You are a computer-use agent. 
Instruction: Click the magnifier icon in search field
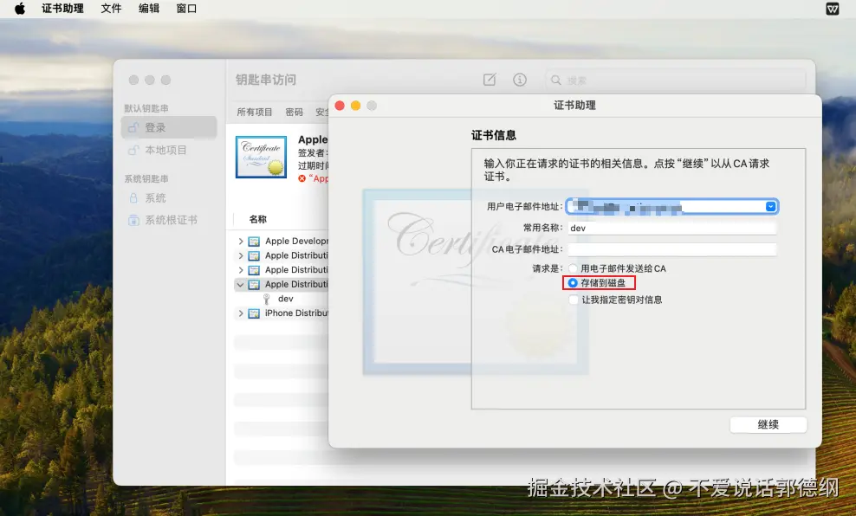coord(555,81)
